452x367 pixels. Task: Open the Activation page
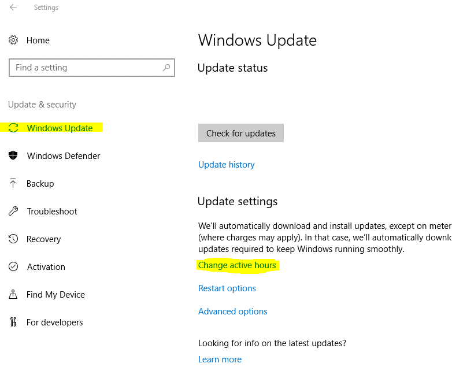coord(46,267)
